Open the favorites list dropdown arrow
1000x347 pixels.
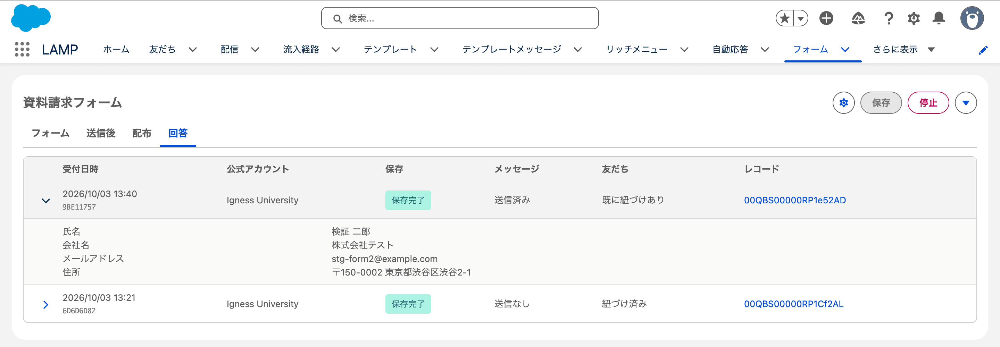(801, 18)
